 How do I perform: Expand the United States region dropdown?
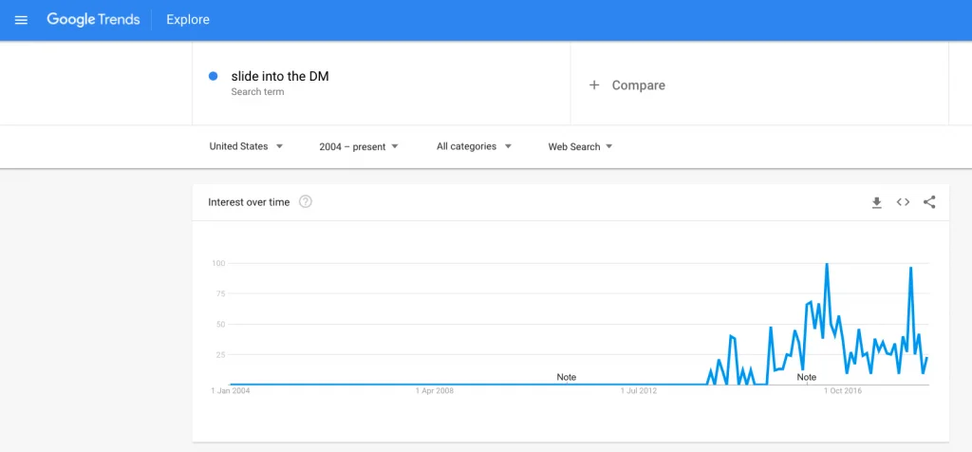(x=246, y=146)
